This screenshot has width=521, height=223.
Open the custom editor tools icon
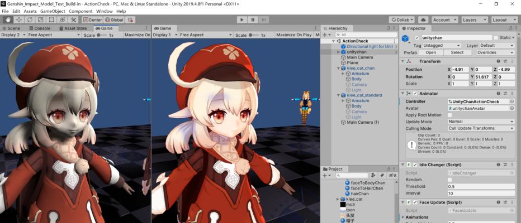(x=73, y=20)
